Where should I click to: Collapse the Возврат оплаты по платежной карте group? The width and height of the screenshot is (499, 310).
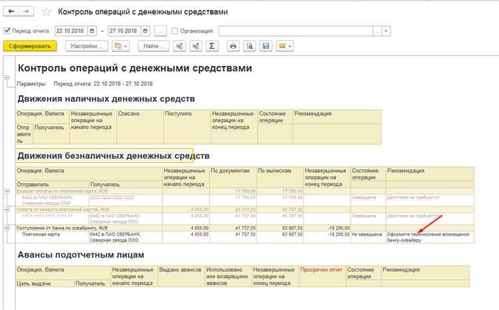7,192
